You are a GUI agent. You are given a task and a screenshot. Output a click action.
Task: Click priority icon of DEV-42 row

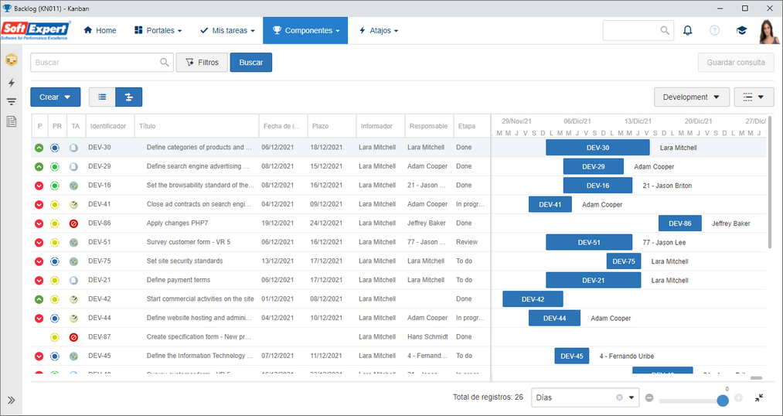coord(39,300)
